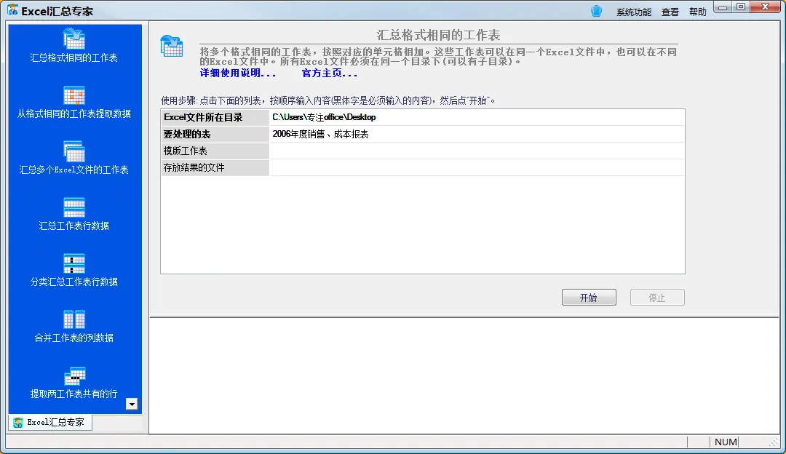Open the 详细使用说明... link
The image size is (786, 454).
click(x=237, y=73)
